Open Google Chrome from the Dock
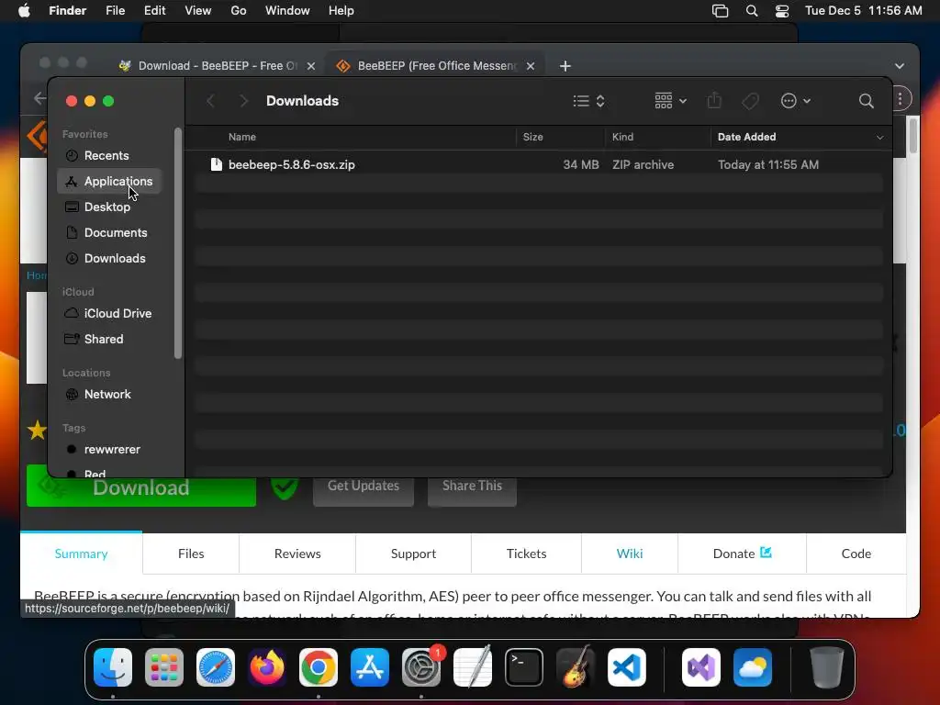The image size is (940, 705). tap(319, 667)
